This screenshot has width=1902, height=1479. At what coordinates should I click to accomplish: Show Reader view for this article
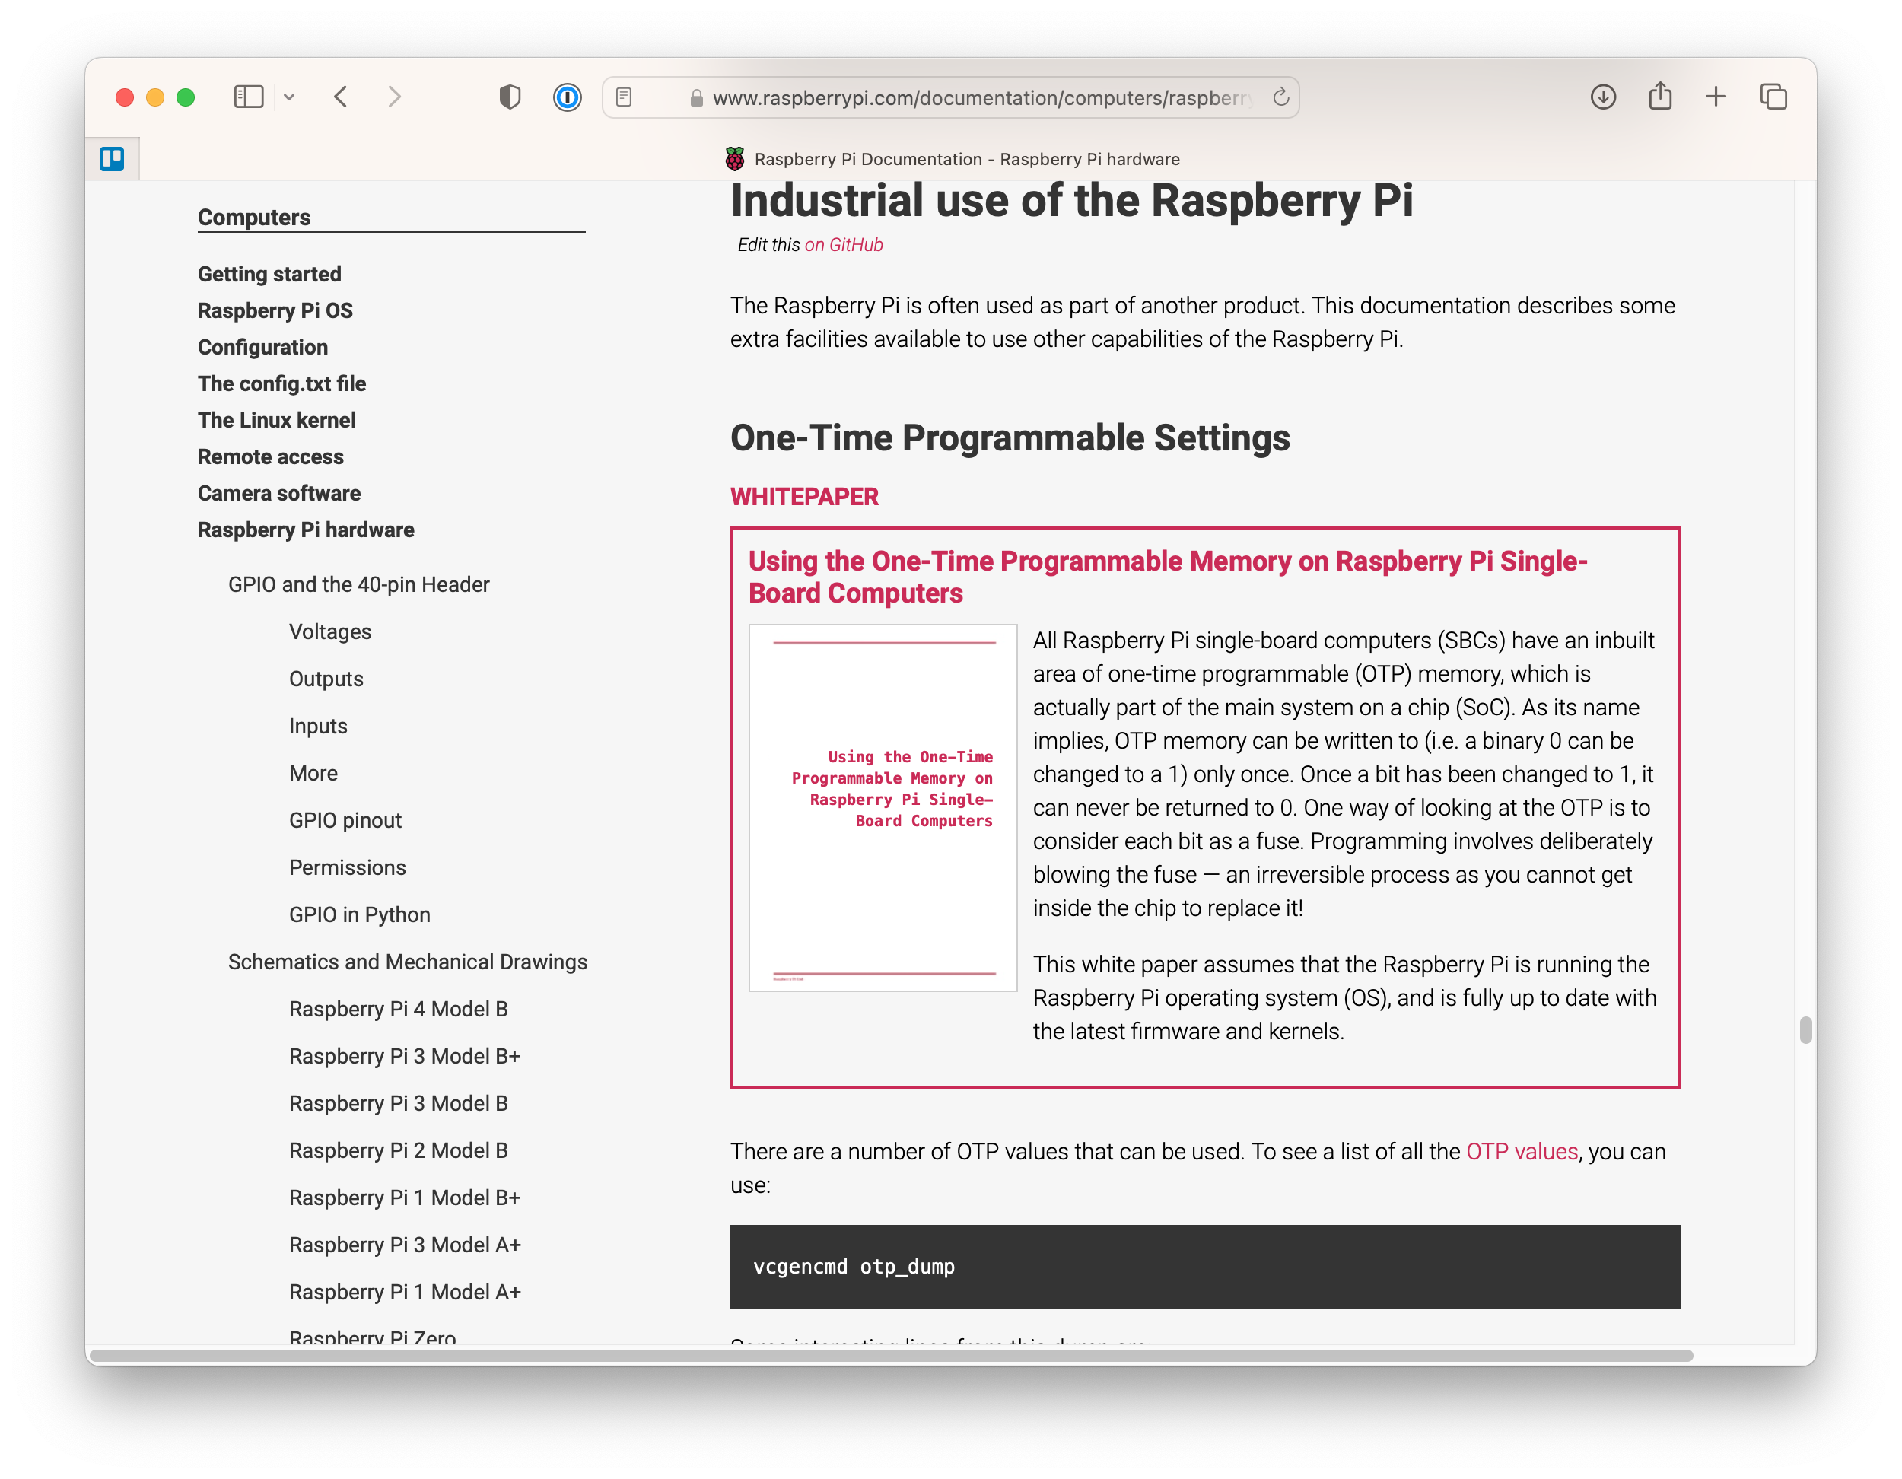pos(624,97)
